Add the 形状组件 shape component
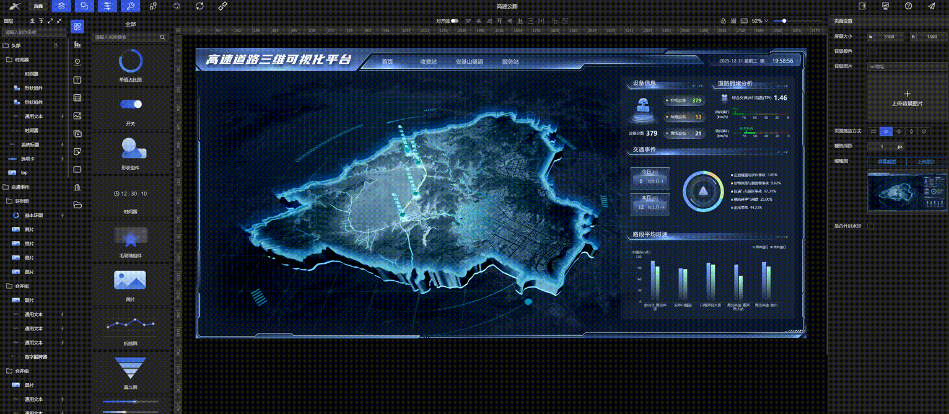The image size is (949, 414). [x=130, y=153]
